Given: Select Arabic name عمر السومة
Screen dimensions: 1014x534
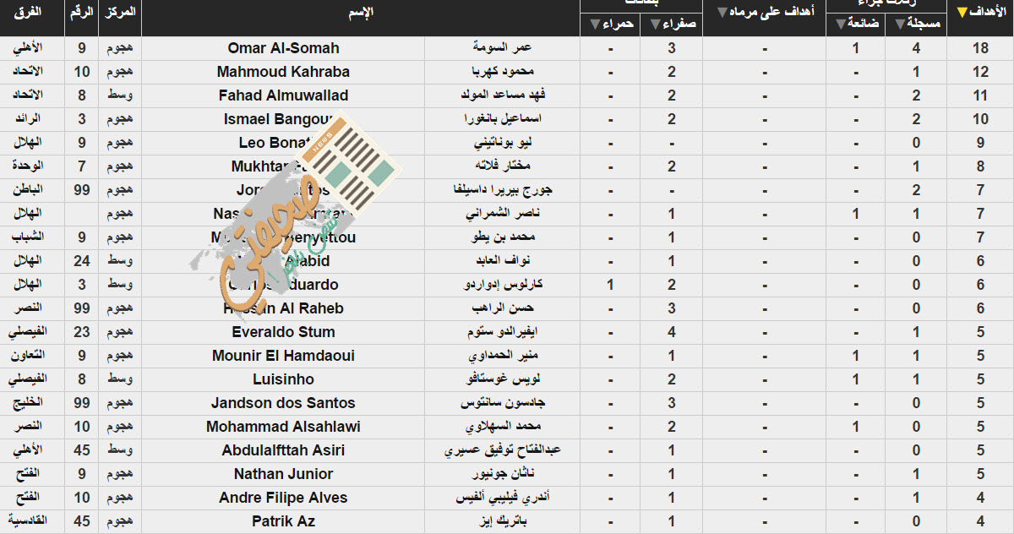Looking at the screenshot, I should 502,48.
